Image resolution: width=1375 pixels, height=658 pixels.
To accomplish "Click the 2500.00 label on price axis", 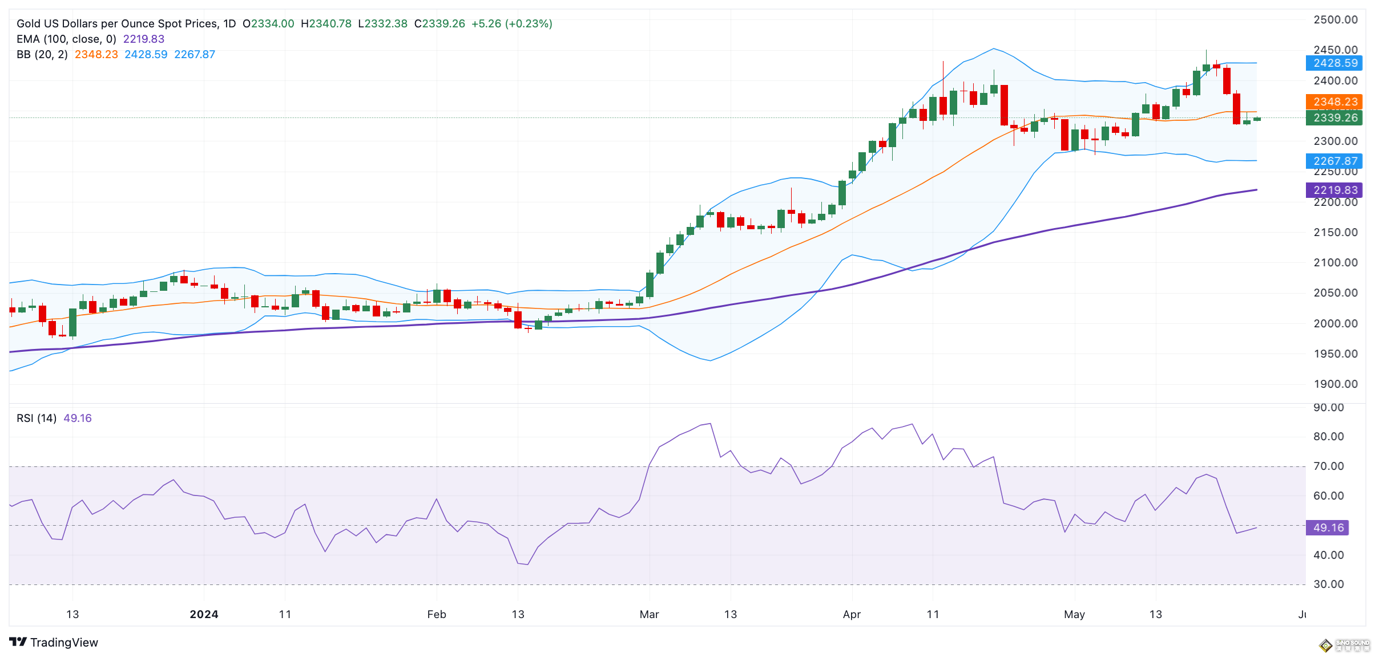I will point(1335,20).
